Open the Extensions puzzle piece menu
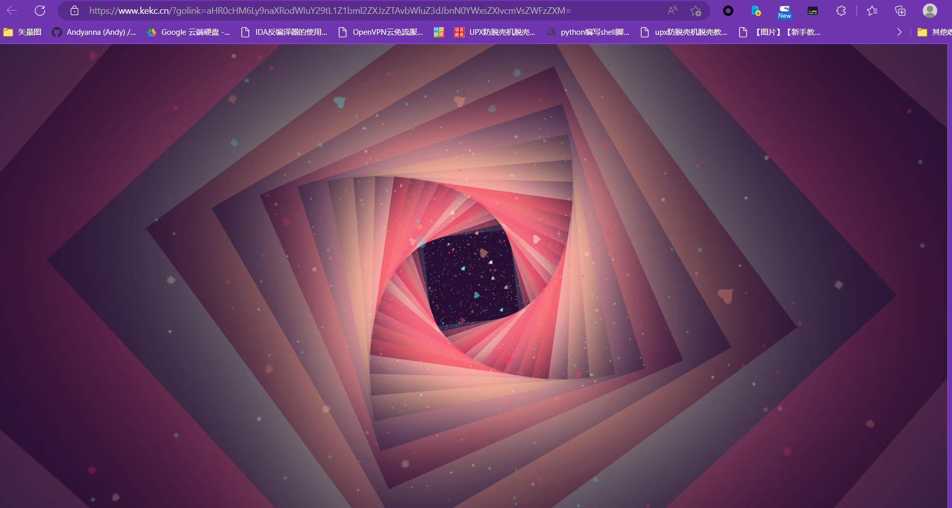This screenshot has width=952, height=508. pyautogui.click(x=841, y=11)
